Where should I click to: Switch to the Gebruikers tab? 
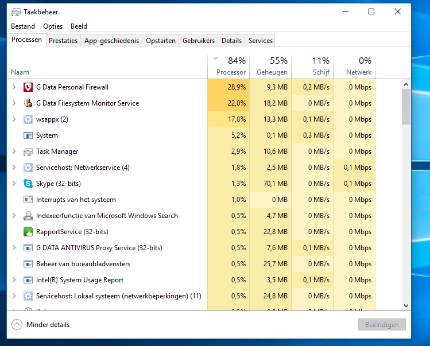pyautogui.click(x=199, y=41)
